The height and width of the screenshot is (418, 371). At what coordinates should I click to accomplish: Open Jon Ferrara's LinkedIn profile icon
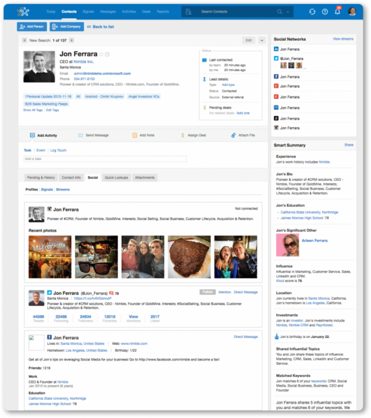tap(276, 49)
